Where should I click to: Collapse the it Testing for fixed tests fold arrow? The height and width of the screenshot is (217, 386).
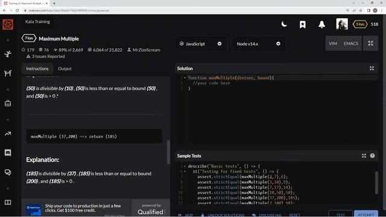click(185, 171)
